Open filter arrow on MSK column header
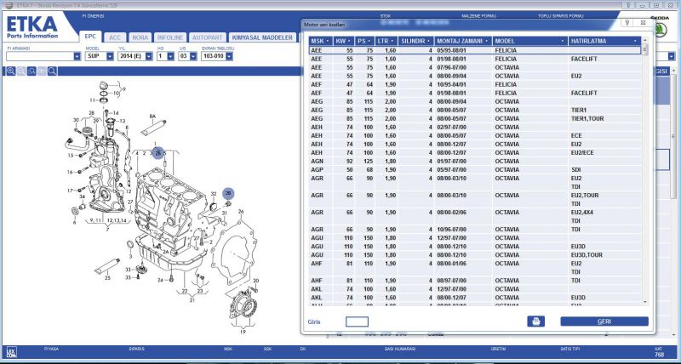 point(327,41)
